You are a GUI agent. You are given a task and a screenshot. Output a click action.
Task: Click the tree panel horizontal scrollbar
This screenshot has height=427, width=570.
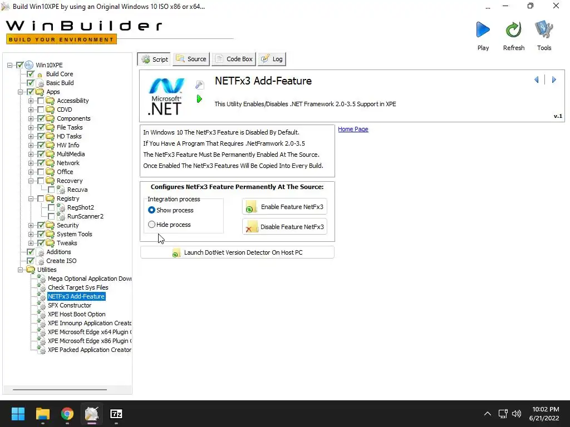(x=60, y=390)
